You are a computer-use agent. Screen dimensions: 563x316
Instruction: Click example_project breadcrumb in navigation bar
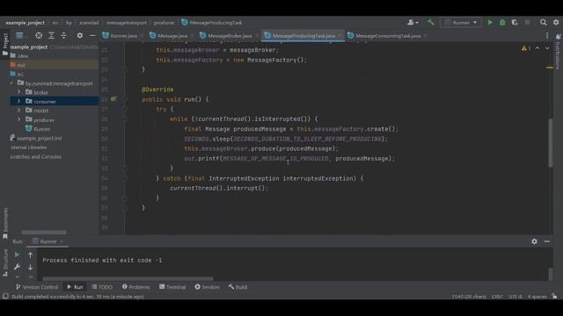click(26, 23)
